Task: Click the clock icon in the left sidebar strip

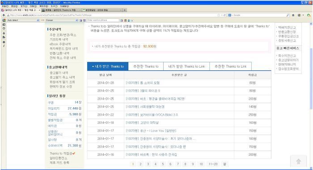Action: [x=4, y=28]
